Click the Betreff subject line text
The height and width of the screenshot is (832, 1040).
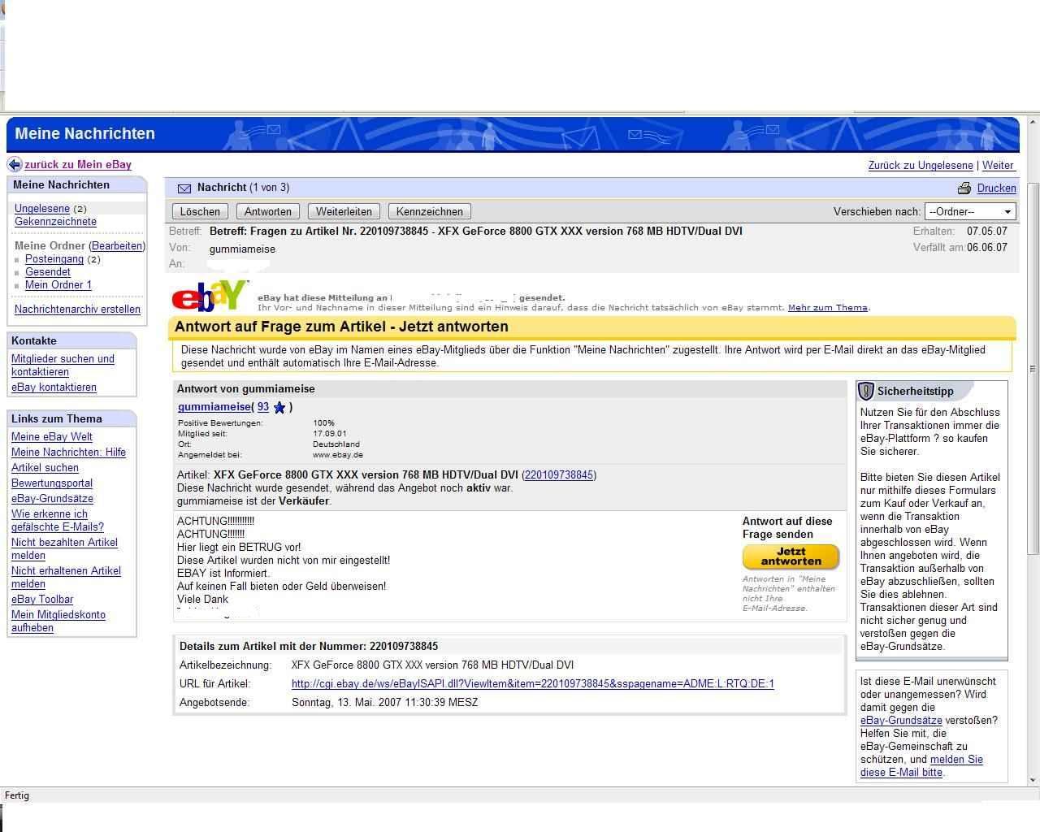(475, 232)
